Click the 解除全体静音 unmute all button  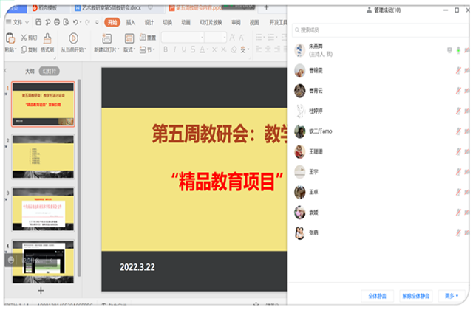(414, 295)
